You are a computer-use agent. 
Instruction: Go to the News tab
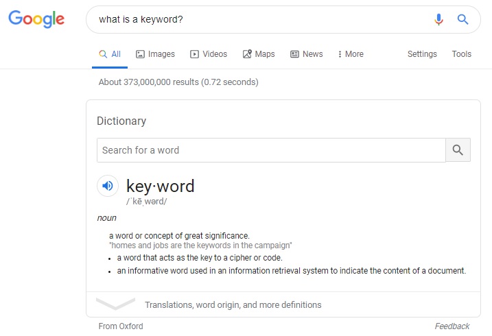tap(306, 54)
